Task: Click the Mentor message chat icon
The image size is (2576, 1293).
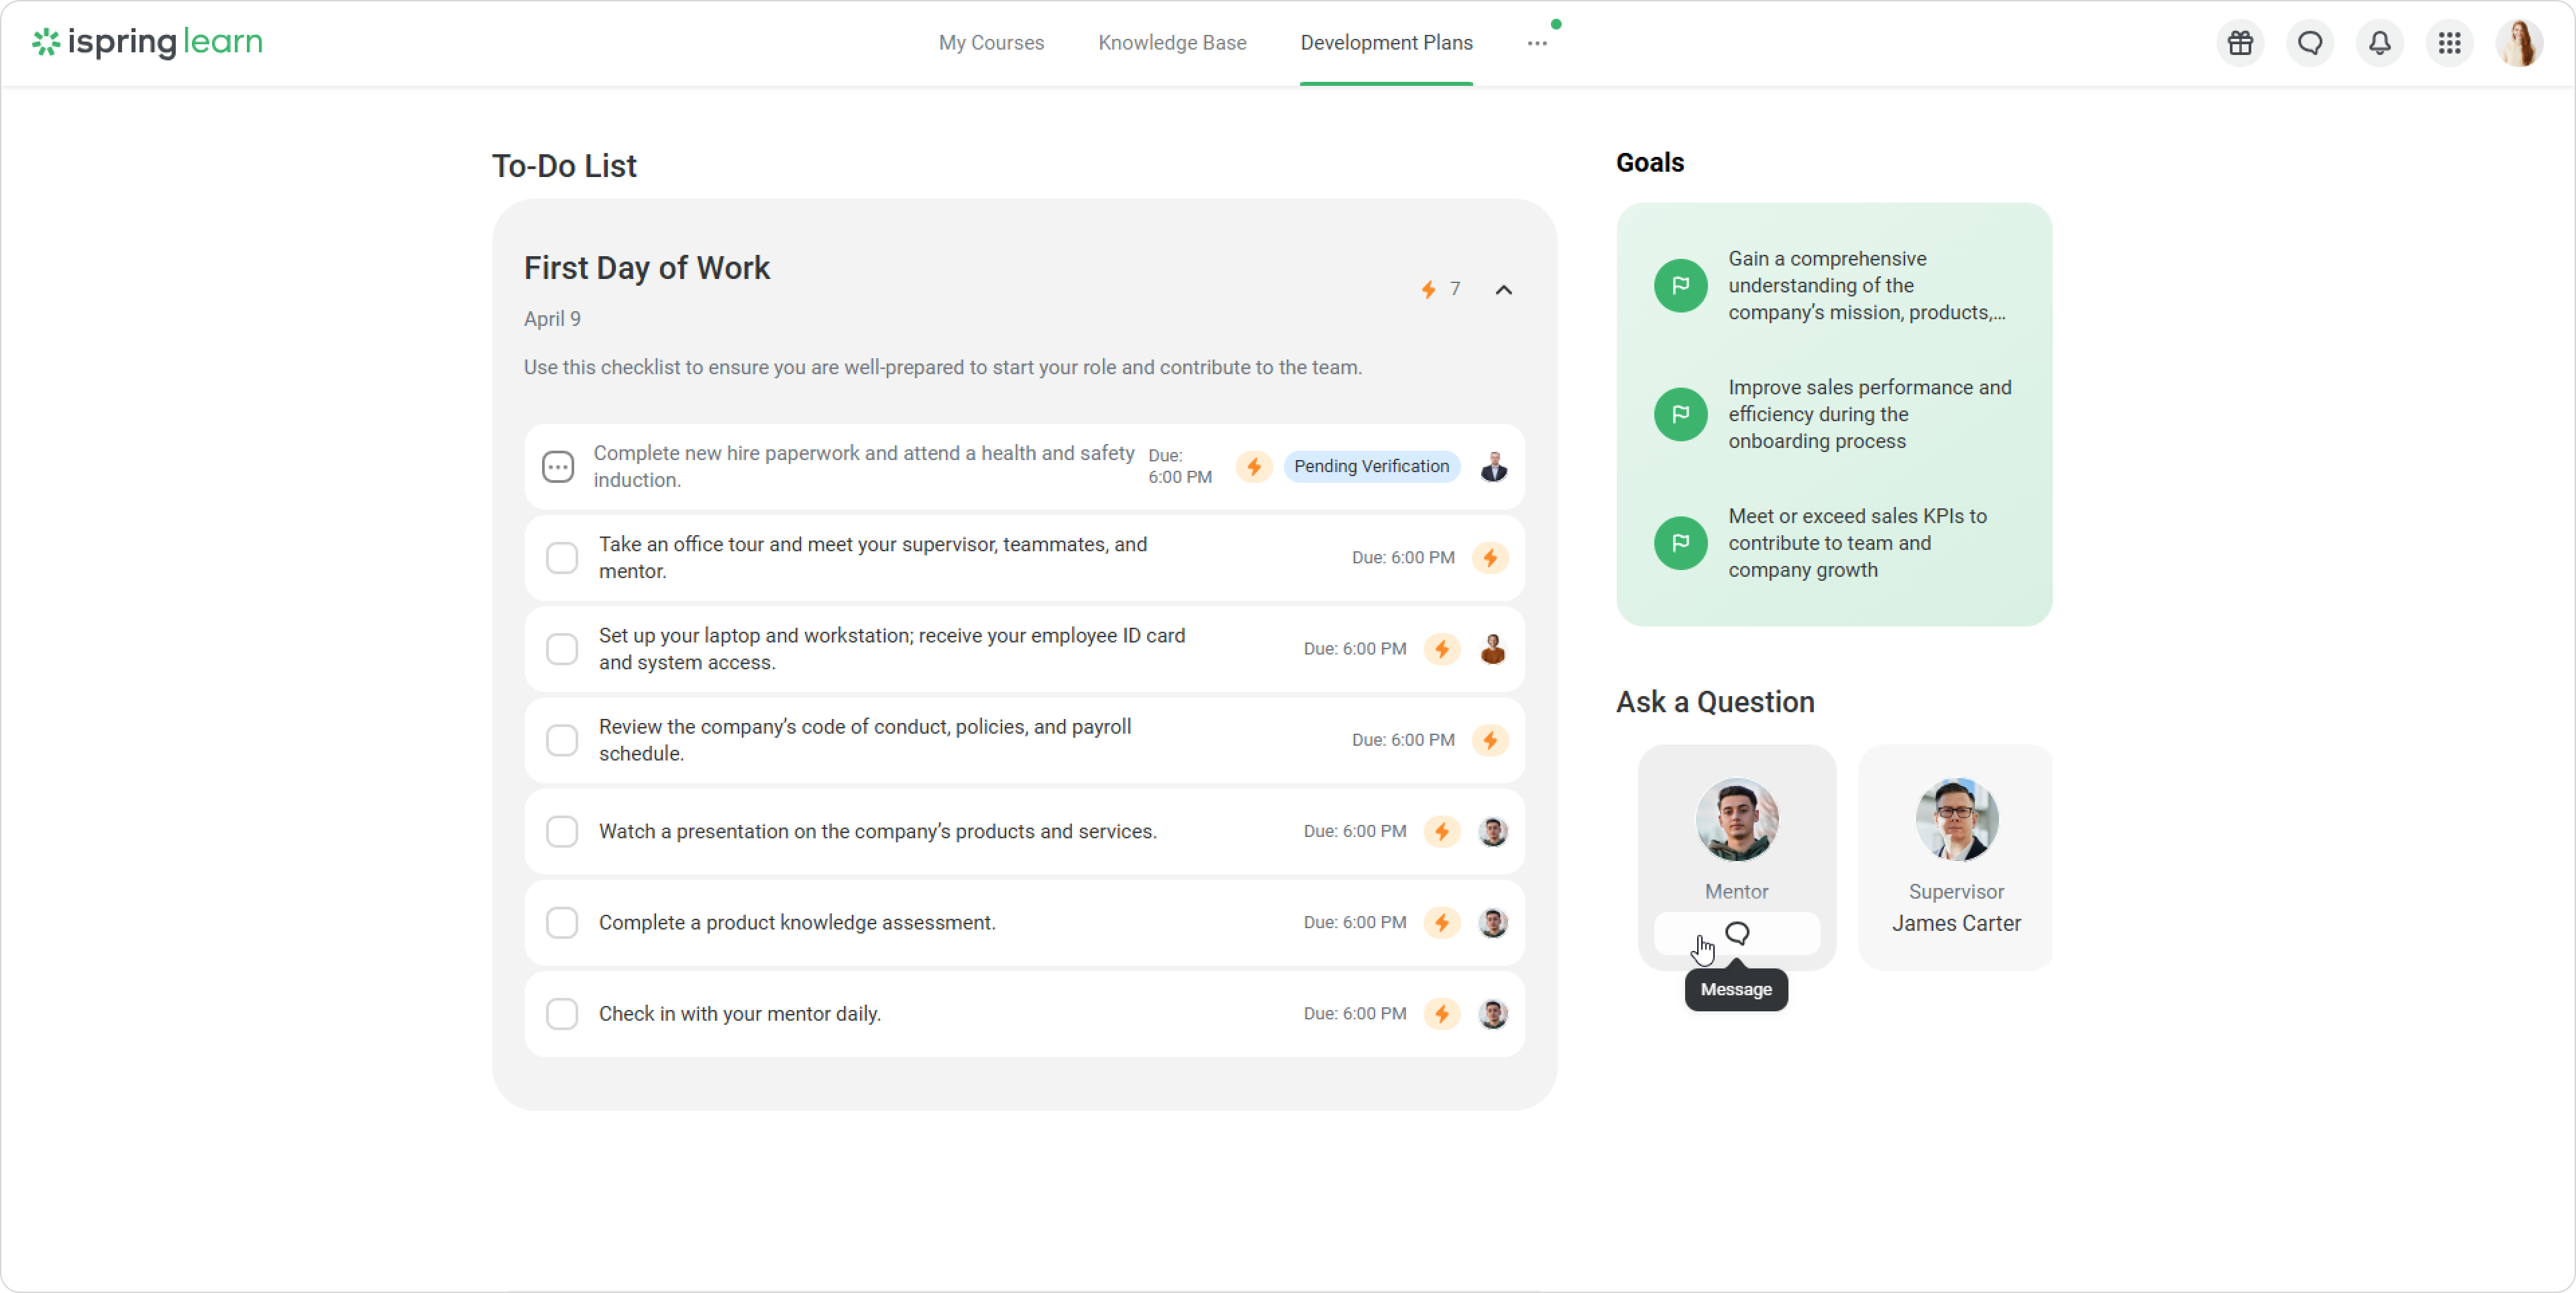Action: (x=1737, y=933)
